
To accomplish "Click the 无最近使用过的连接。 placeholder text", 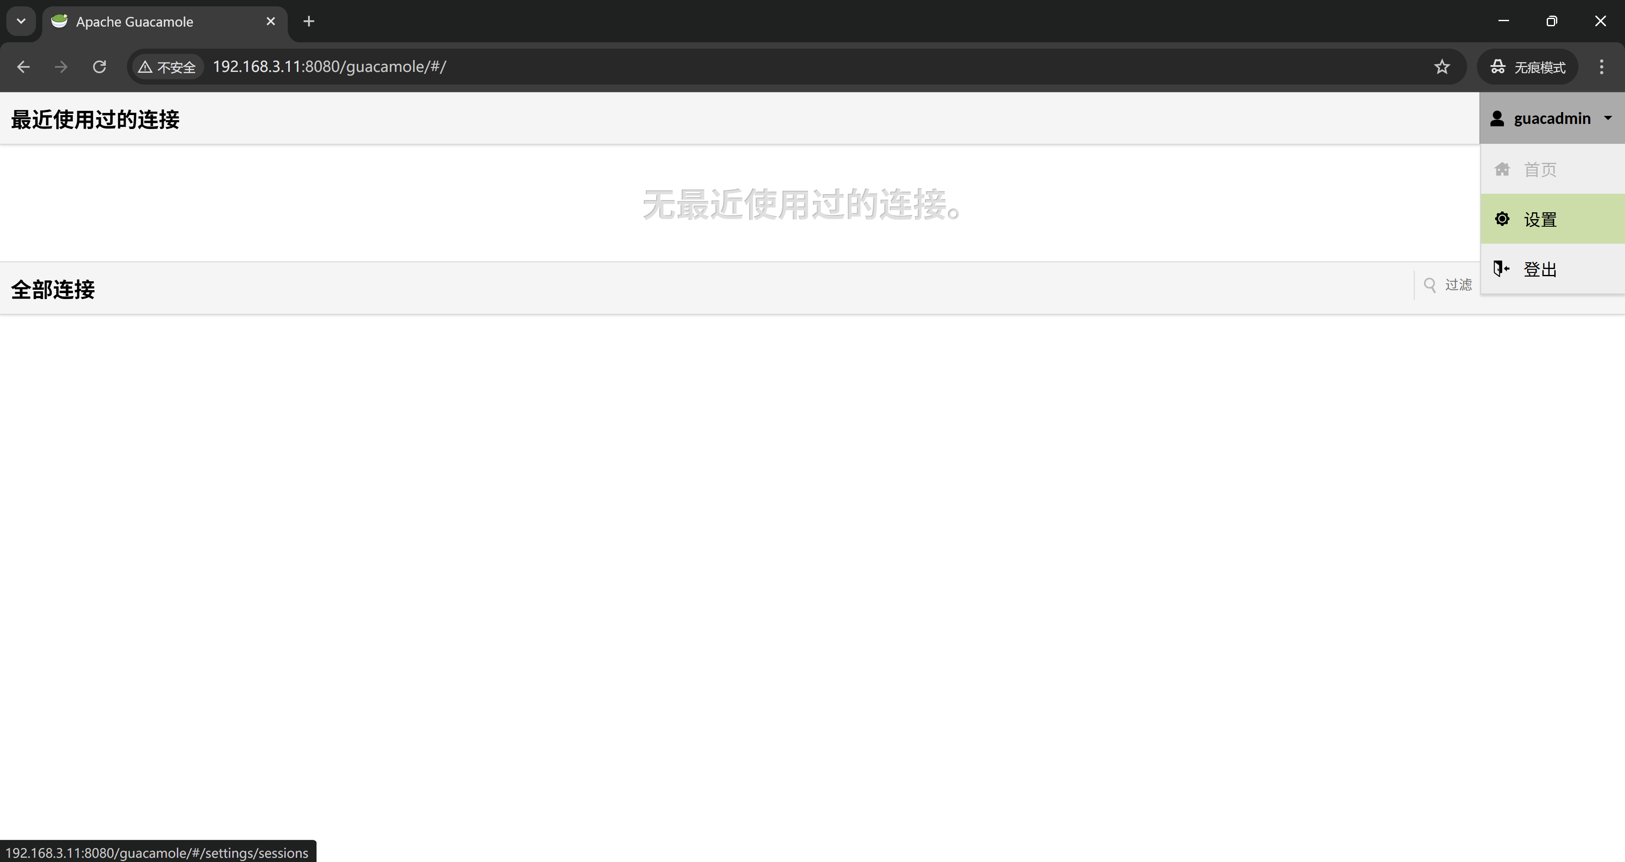I will 802,204.
